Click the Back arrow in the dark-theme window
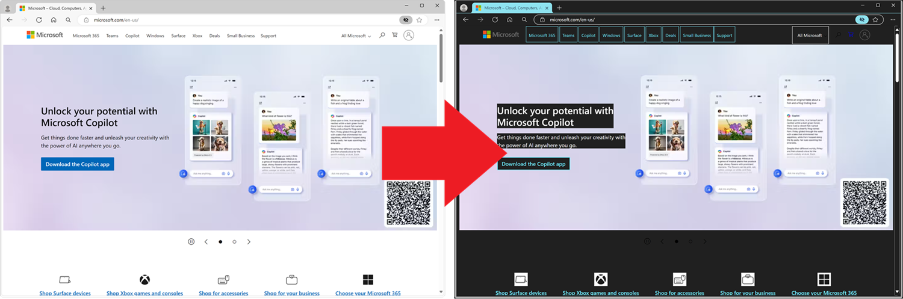 [x=466, y=20]
